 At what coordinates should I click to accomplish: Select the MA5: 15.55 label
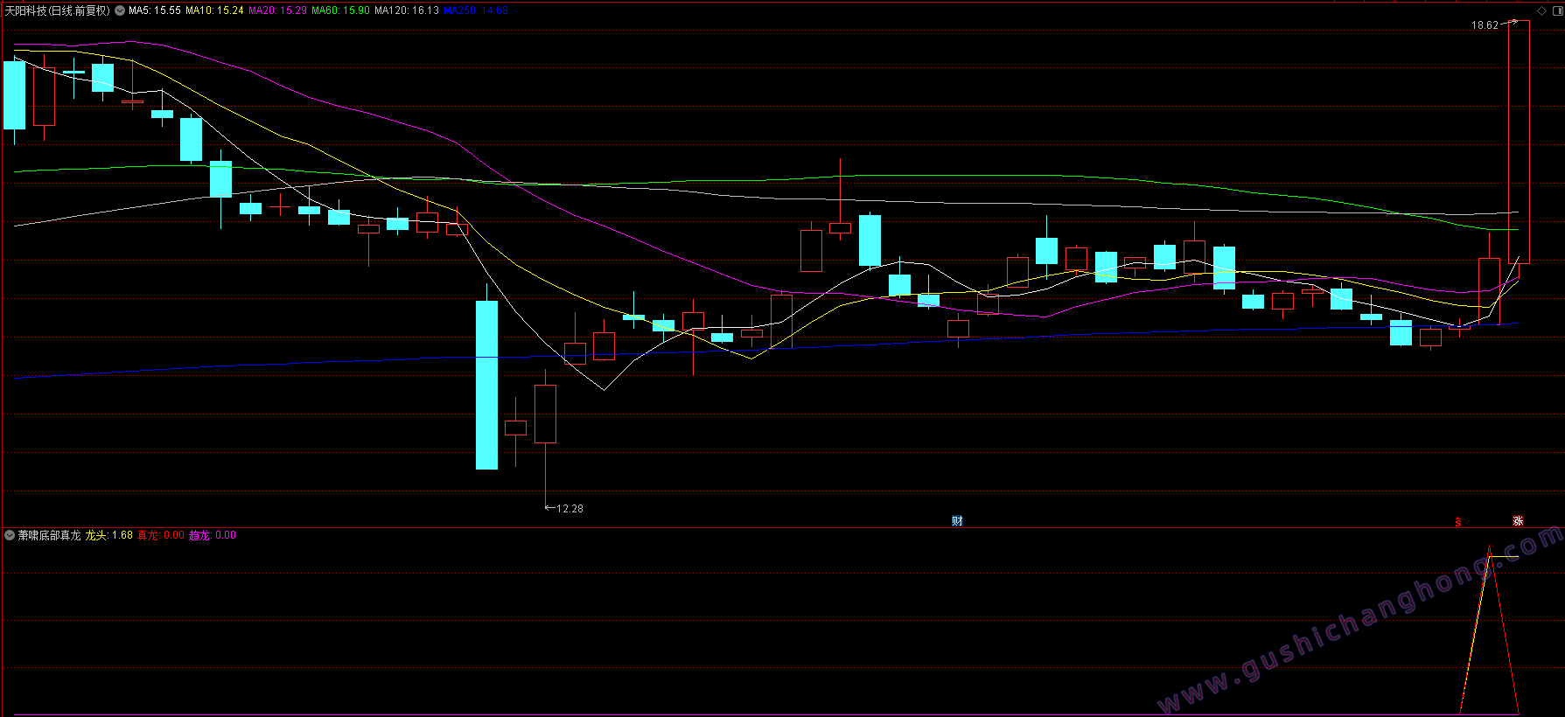tap(155, 10)
